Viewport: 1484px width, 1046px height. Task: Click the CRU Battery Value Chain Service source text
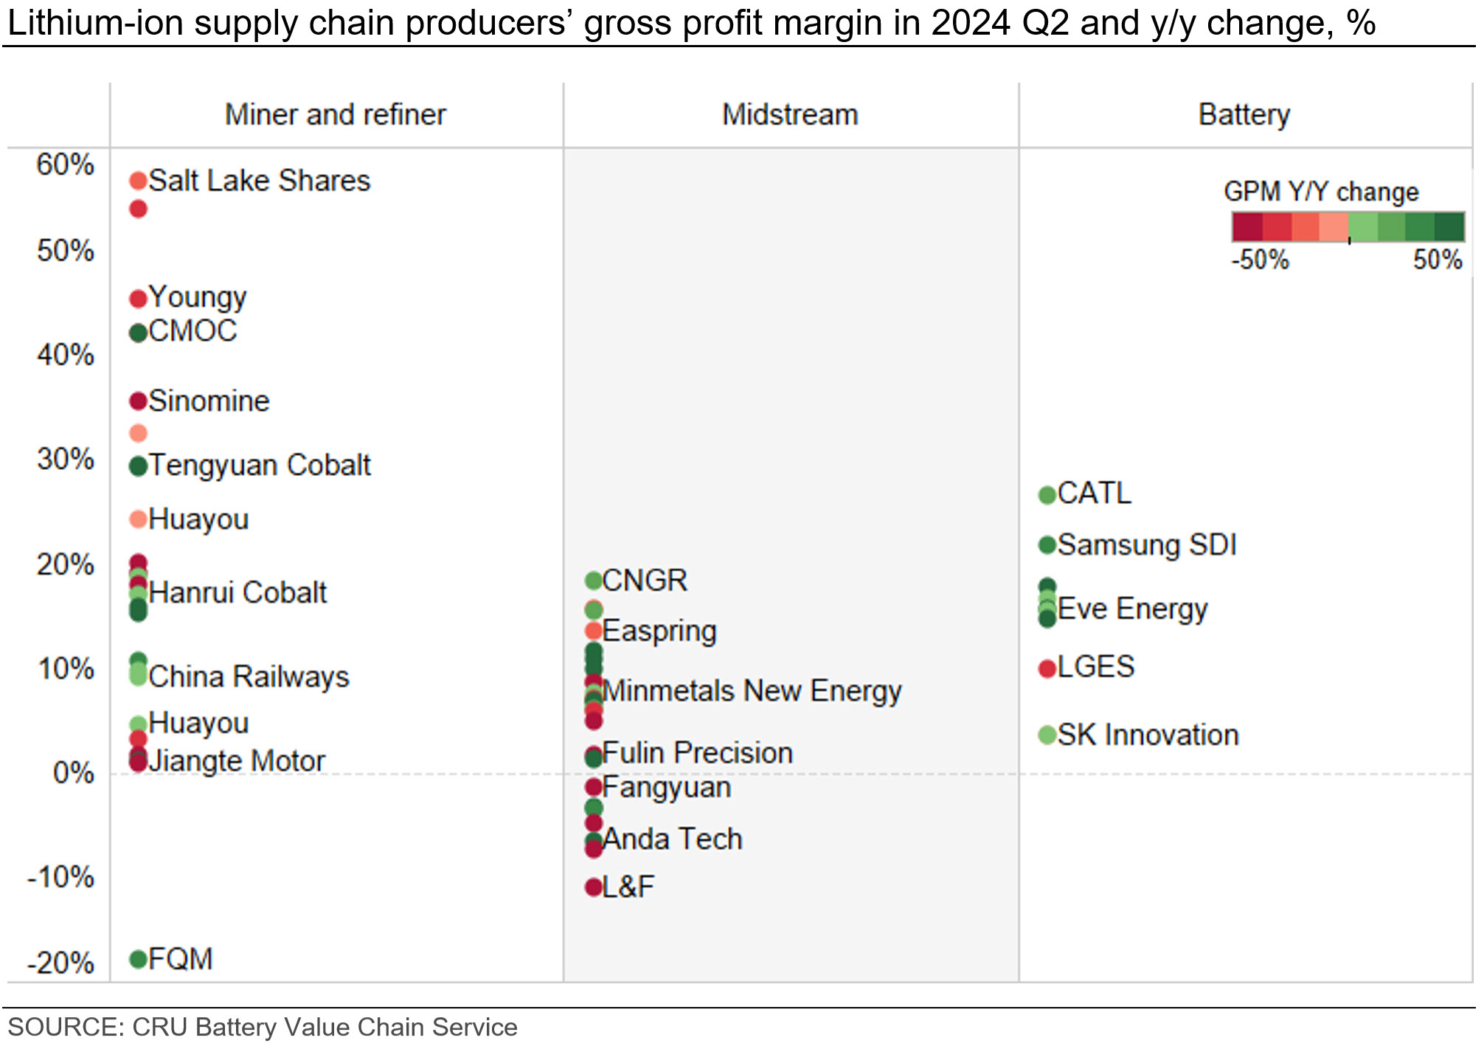coord(325,1027)
